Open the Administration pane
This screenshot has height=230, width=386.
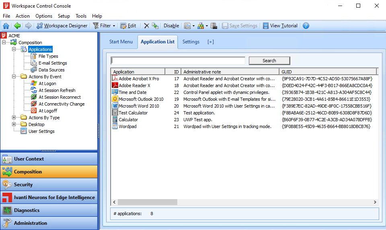[49, 223]
